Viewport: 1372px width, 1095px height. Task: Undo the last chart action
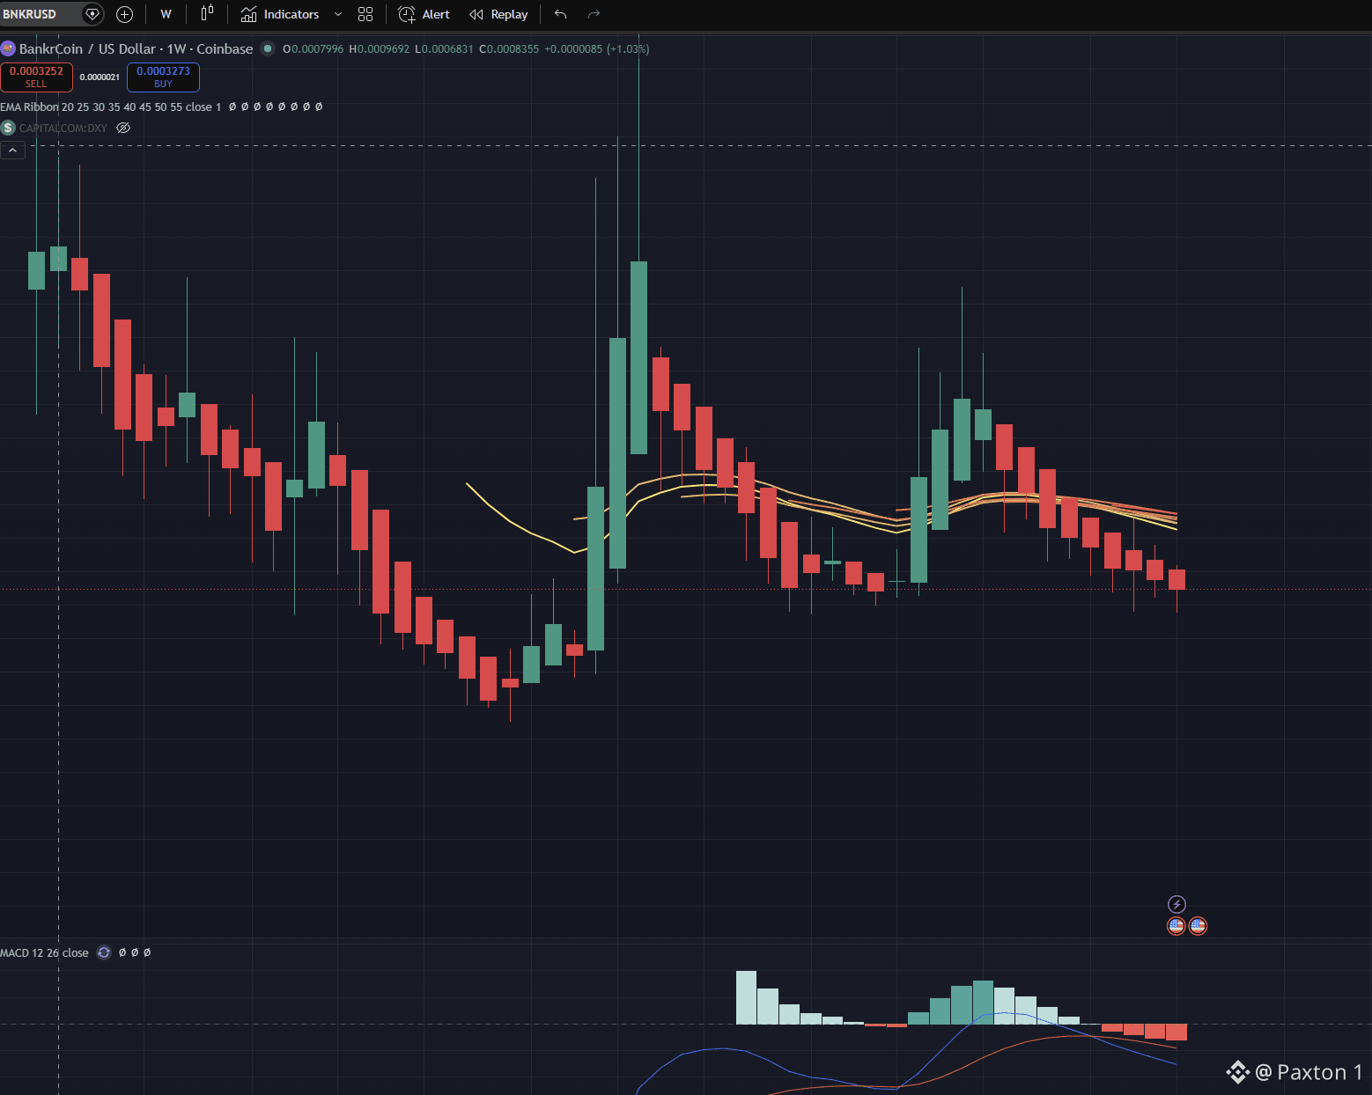(561, 14)
